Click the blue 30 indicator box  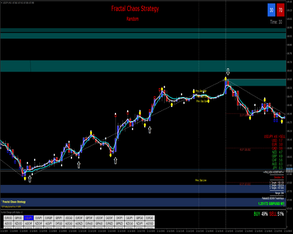(271, 10)
